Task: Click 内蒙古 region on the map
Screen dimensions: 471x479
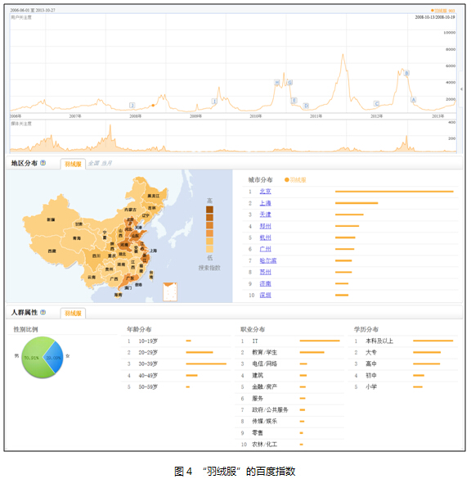Action: [130, 210]
